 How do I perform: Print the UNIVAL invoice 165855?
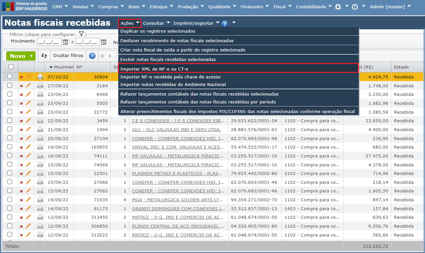[x=40, y=147]
